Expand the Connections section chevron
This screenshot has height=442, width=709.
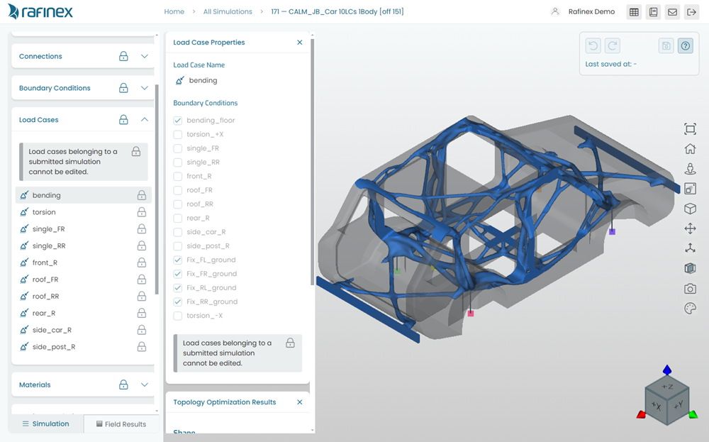tap(144, 56)
